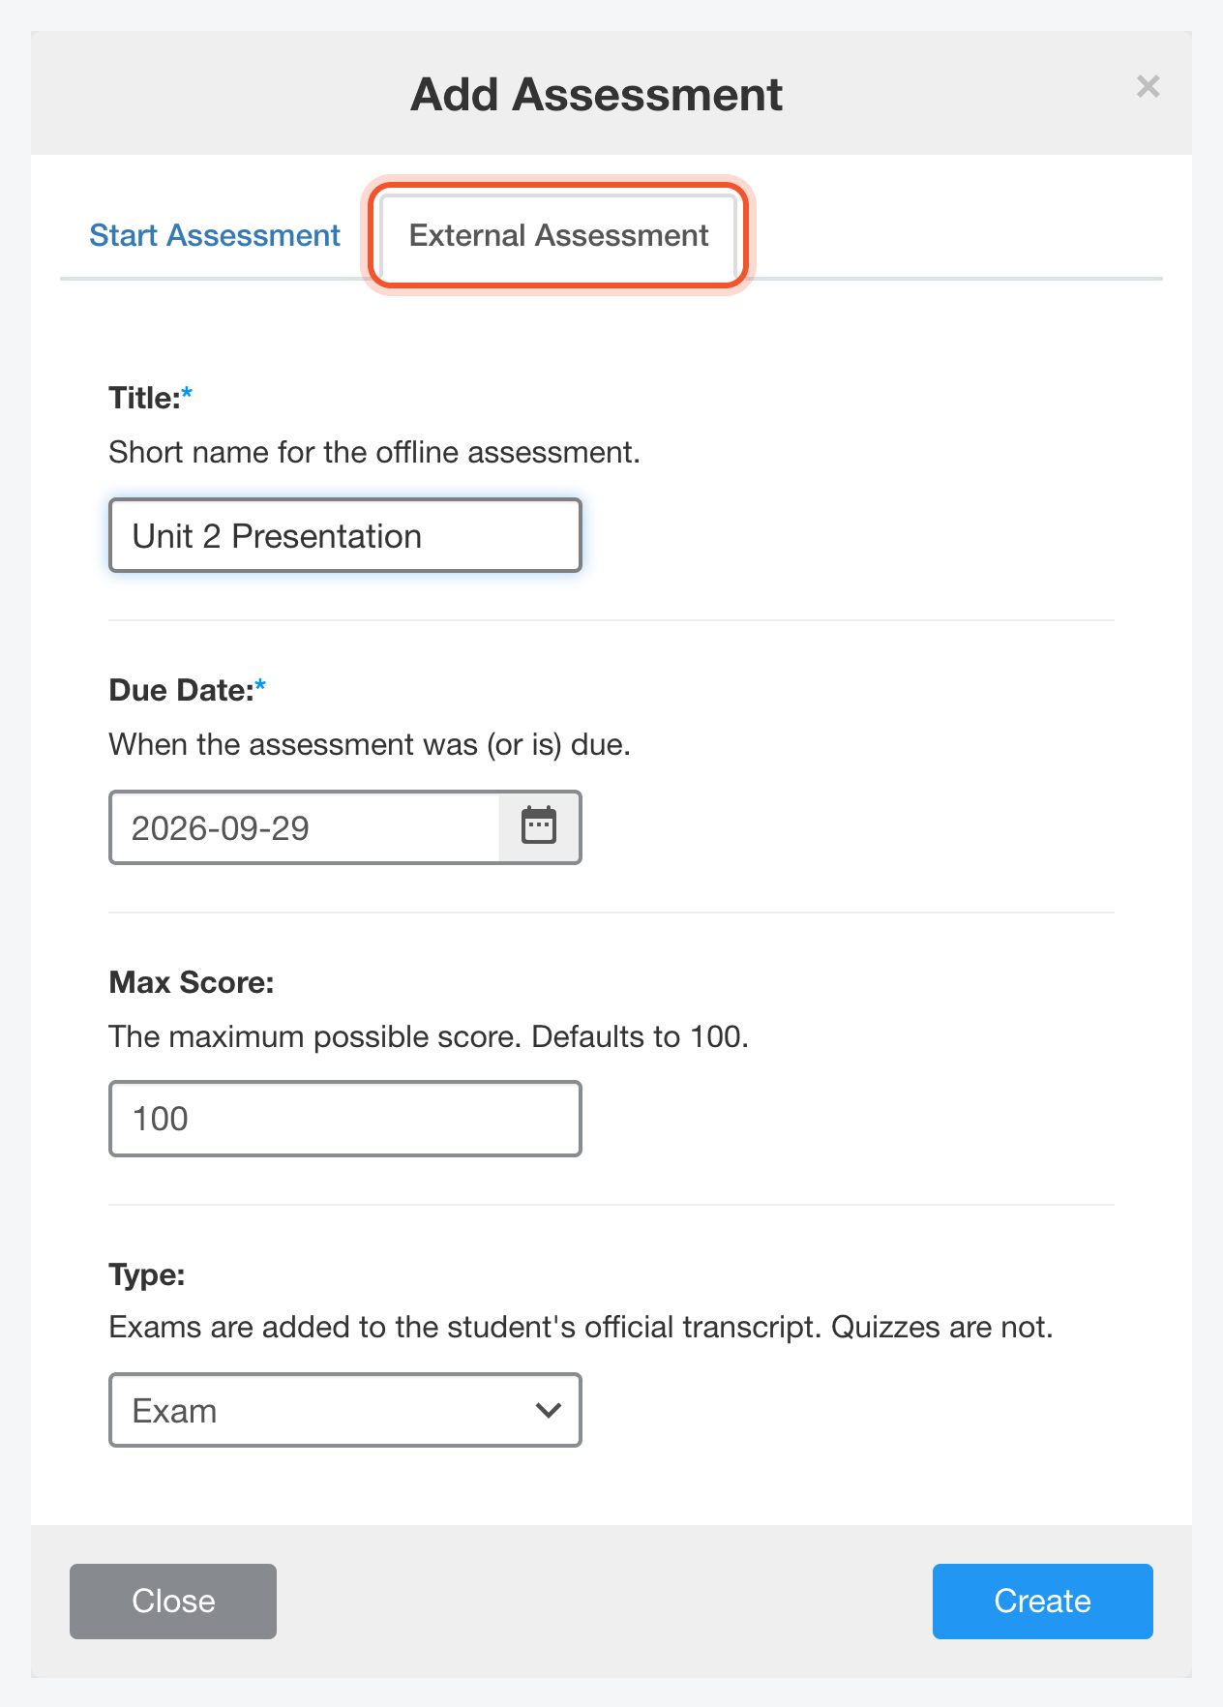Dismiss dialog with the X icon
Screen dimensions: 1223x1707
pos(1148,87)
